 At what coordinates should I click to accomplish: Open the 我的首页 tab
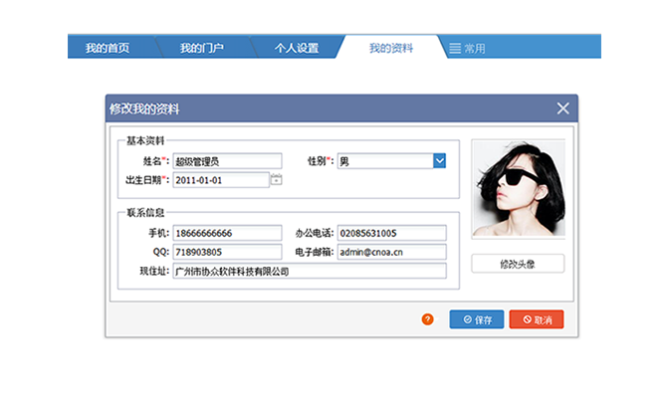106,48
